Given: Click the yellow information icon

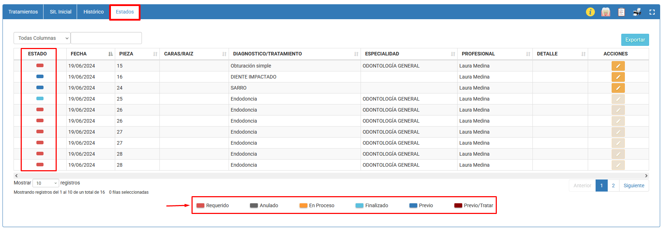Looking at the screenshot, I should (590, 12).
